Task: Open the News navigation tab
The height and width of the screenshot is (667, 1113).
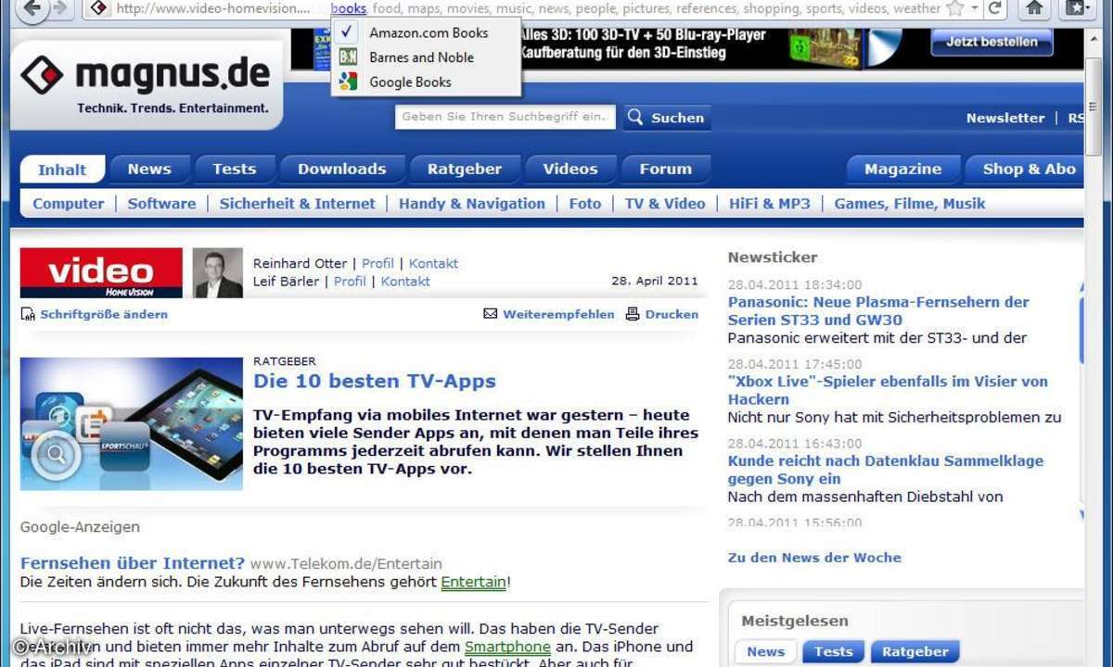Action: coord(149,169)
